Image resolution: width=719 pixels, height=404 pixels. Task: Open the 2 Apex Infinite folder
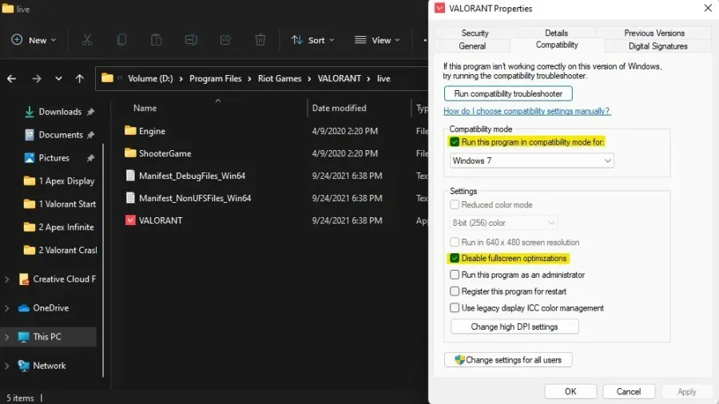(60, 228)
